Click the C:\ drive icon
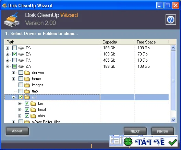 coord(21,48)
